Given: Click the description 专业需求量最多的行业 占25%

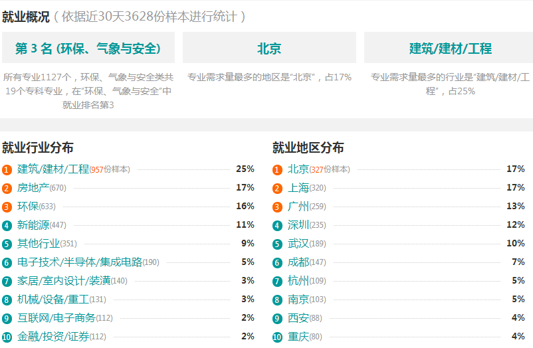Looking at the screenshot, I should click(x=450, y=84).
